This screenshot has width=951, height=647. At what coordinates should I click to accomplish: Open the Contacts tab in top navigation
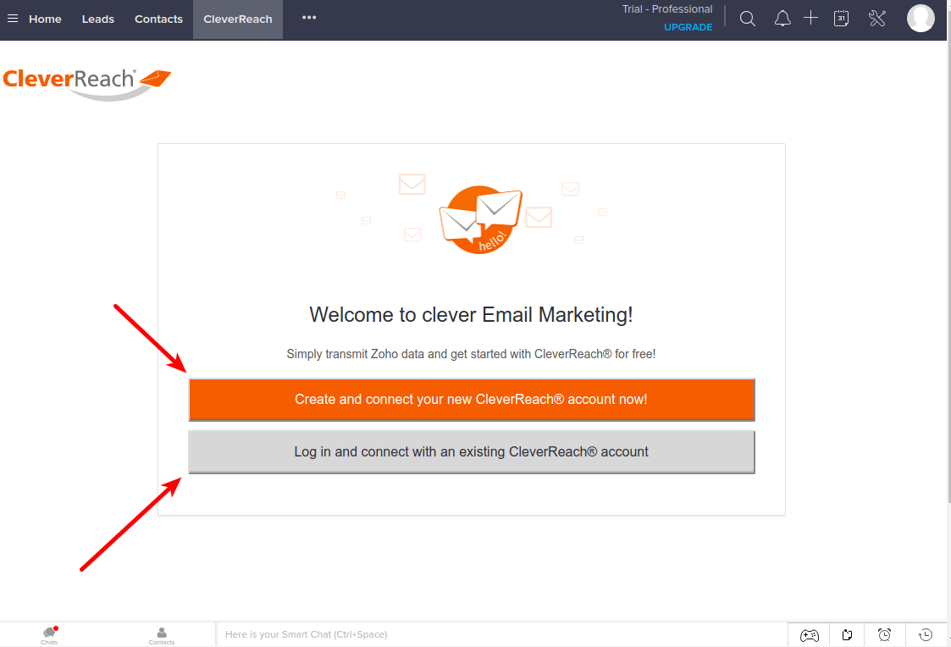pos(158,19)
